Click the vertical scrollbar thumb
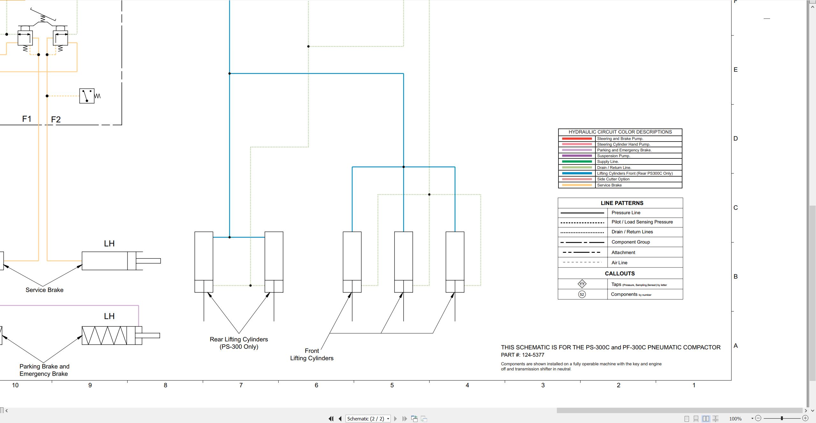 point(812,293)
